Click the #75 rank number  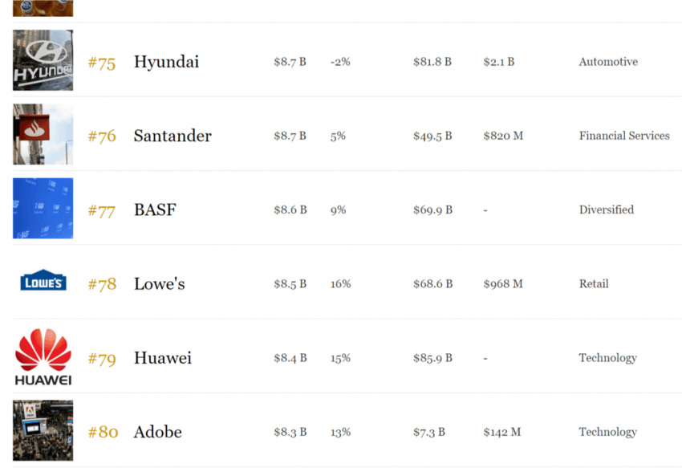(x=102, y=63)
